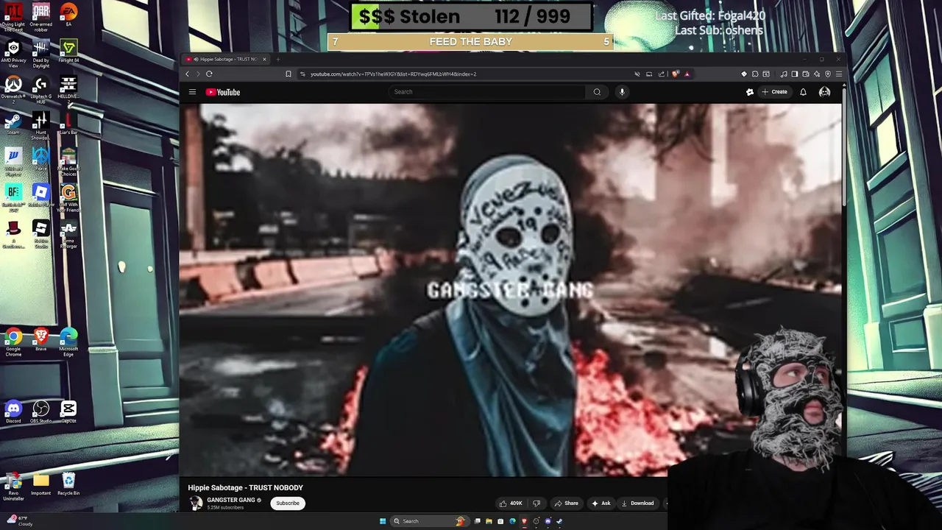
Task: Click the bookmark icon in address bar
Action: coord(288,74)
